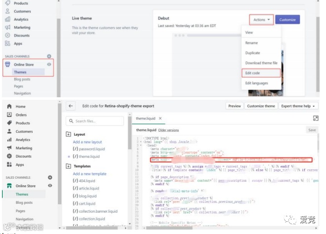
Task: Select Themes under Online Store in upper sidebar
Action: point(20,72)
